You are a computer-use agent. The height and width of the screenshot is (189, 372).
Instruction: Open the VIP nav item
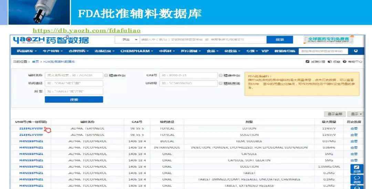pyautogui.click(x=265, y=51)
